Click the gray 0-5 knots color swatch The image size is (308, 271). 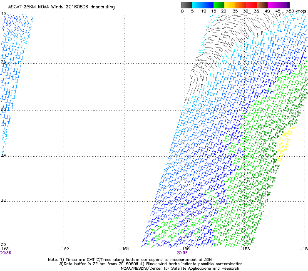coord(186,5)
